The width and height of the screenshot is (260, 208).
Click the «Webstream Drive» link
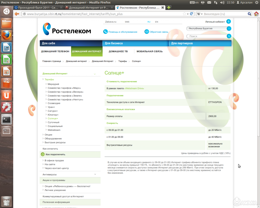(134, 88)
